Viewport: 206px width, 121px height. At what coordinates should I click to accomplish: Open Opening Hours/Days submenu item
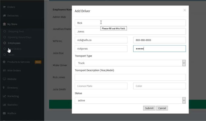tap(20, 37)
